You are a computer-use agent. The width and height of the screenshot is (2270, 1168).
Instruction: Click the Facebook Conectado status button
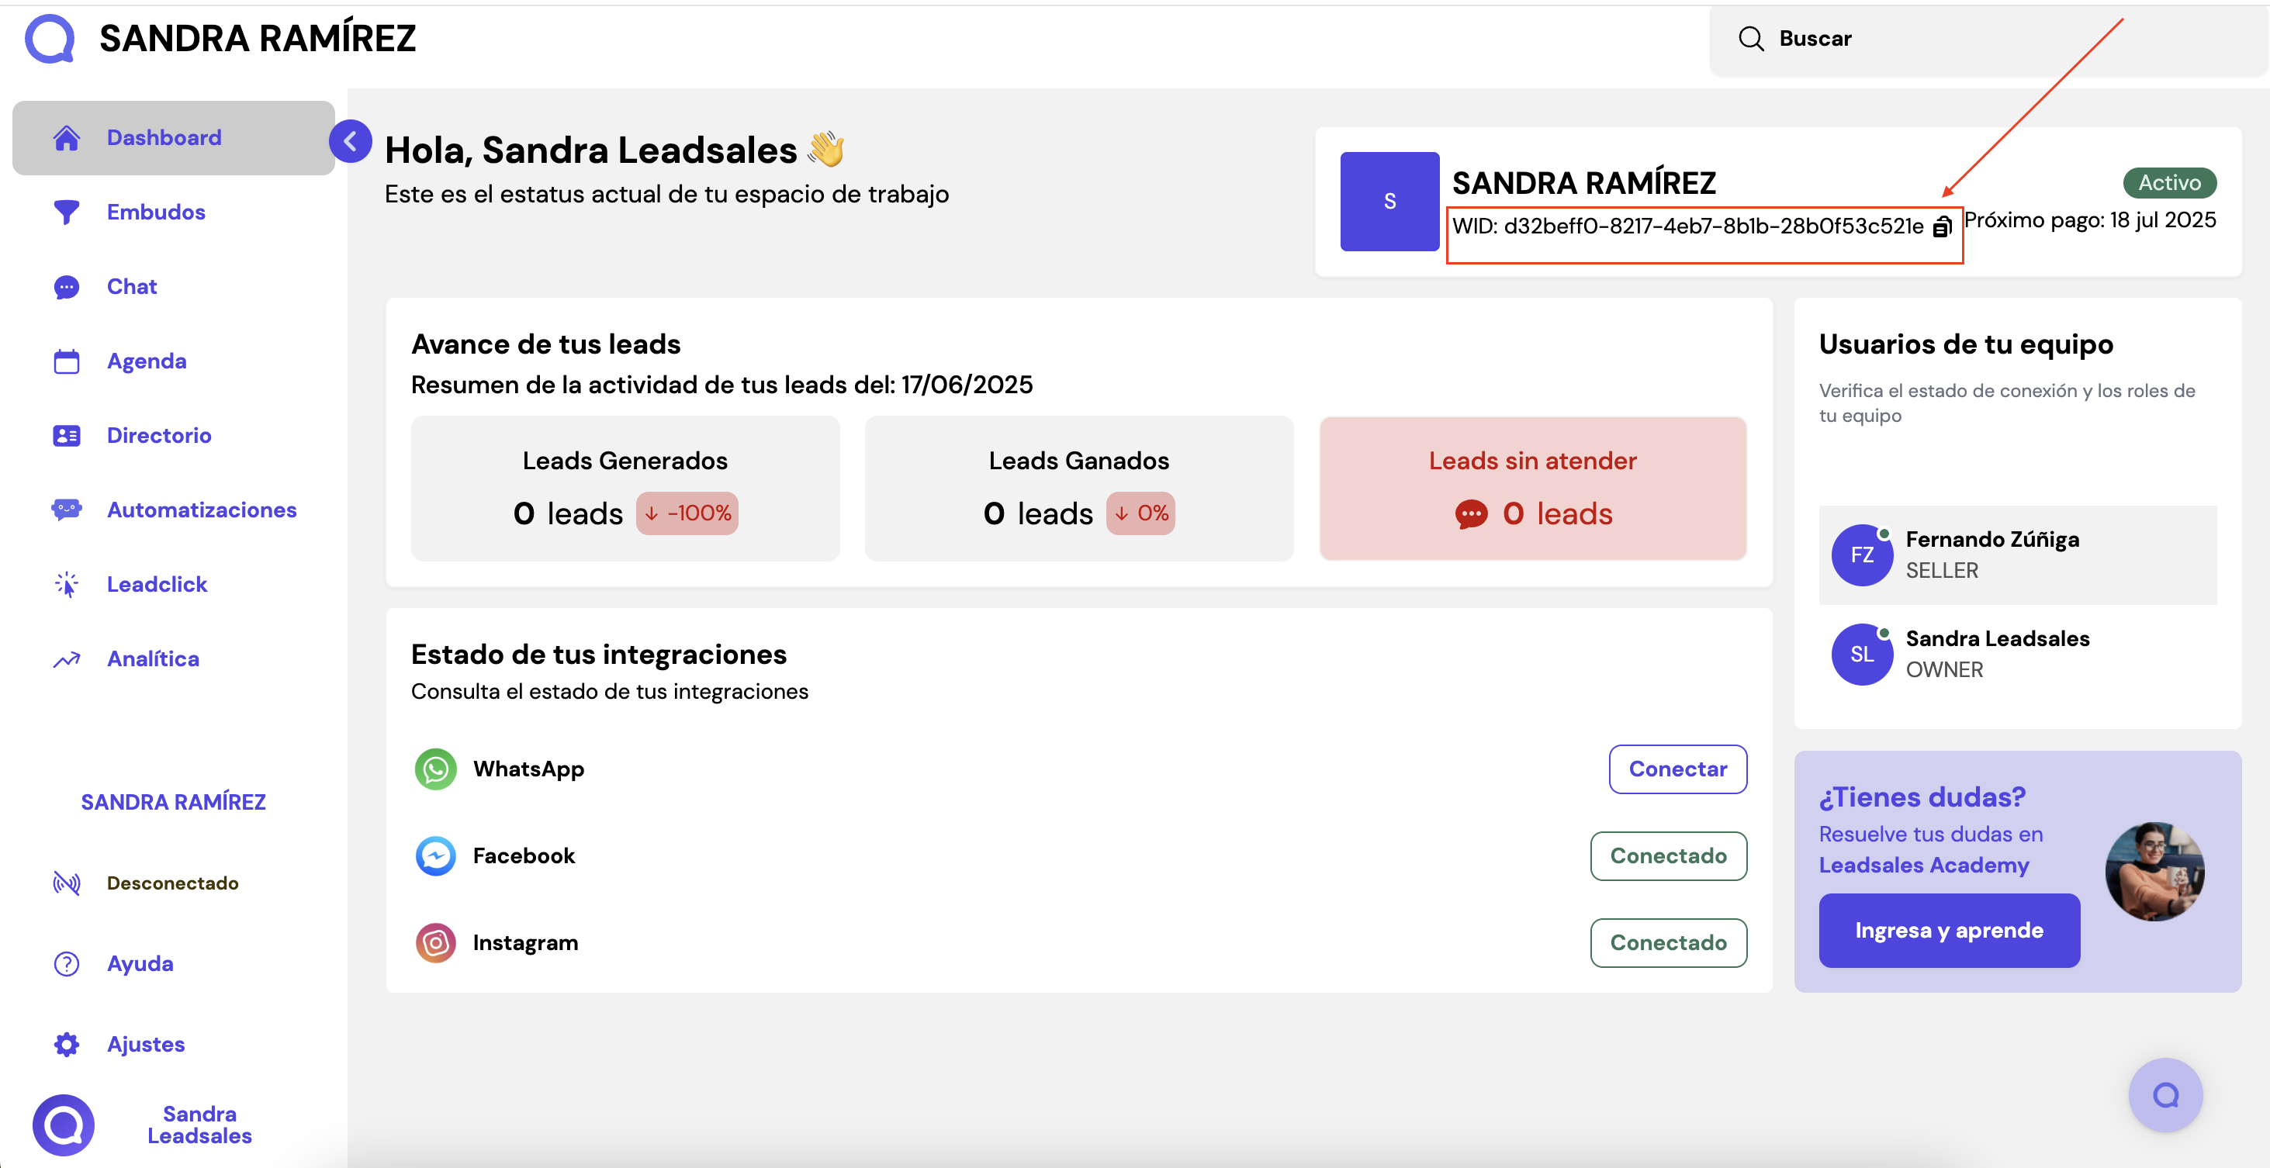pos(1667,855)
